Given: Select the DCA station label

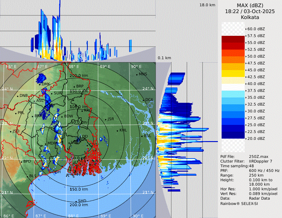Looking at the screenshot, I should coord(149,100).
